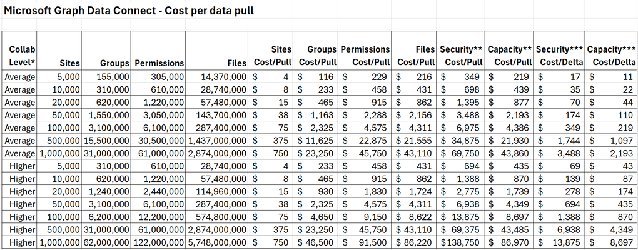The image size is (638, 250).
Task: Click the Files cost cell showing 1,724
Action: coord(414,191)
